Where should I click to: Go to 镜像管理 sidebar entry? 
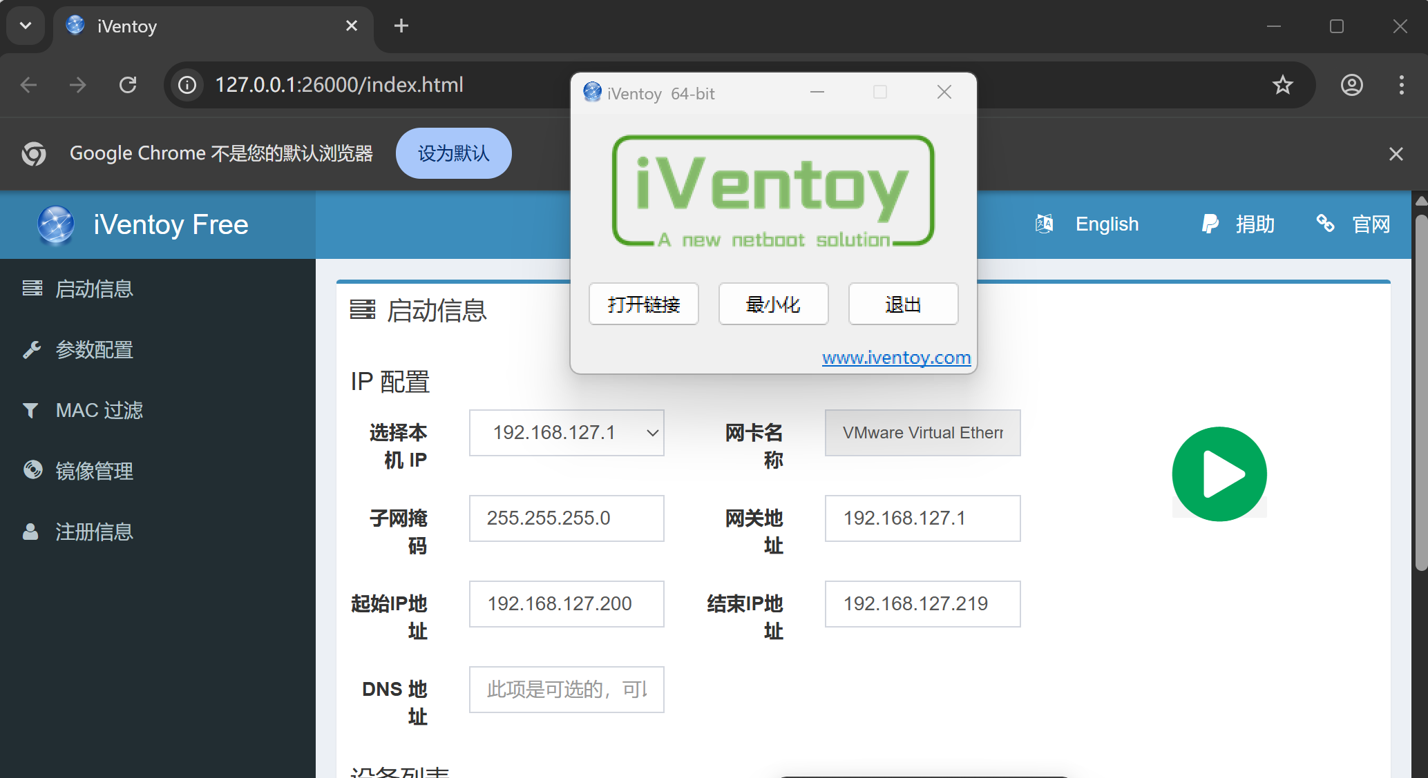coord(94,471)
